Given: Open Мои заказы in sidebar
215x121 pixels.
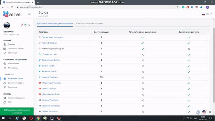Looking at the screenshot, I should tap(13, 68).
